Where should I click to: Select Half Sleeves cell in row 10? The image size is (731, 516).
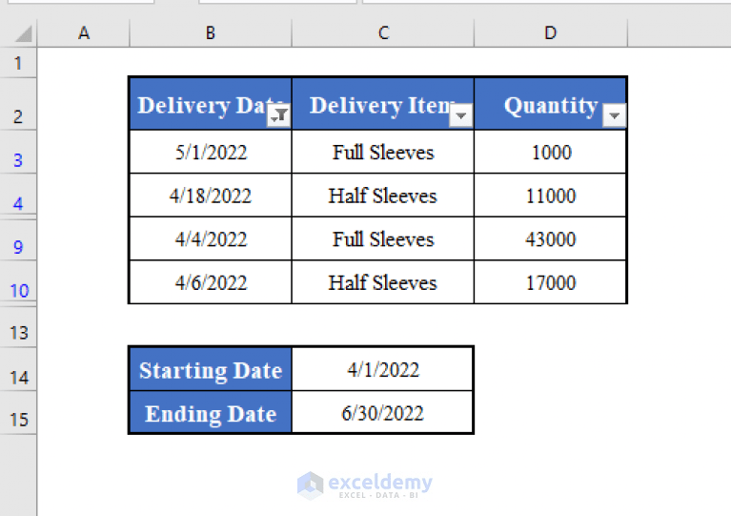(383, 282)
